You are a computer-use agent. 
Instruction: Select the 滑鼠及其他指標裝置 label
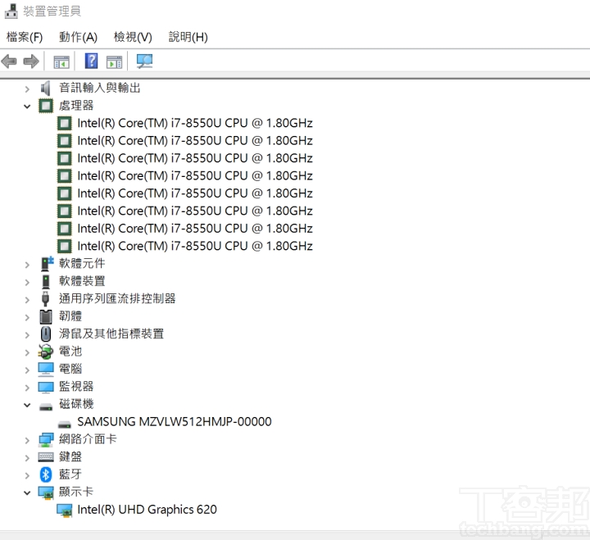tap(111, 334)
